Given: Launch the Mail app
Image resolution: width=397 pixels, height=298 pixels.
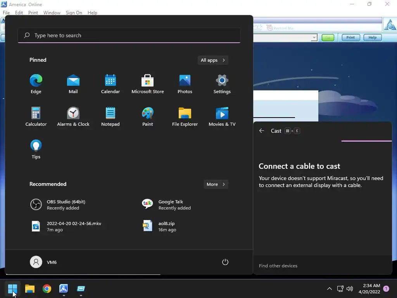Looking at the screenshot, I should (73, 84).
